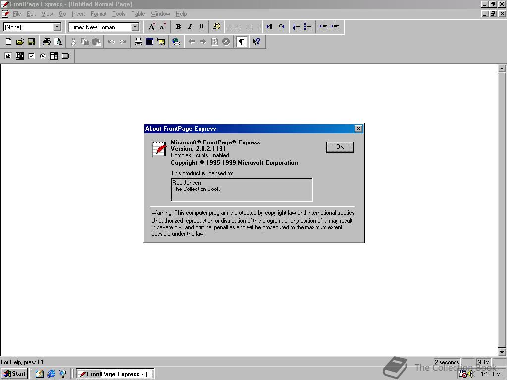Insert a drop-down menu form field
Viewport: 507px width, 380px height.
pyautogui.click(x=54, y=56)
